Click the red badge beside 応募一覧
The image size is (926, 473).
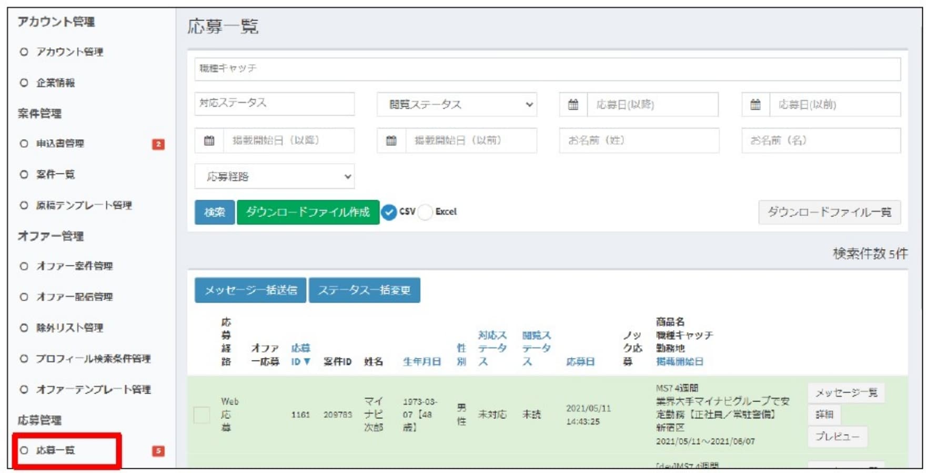(x=158, y=451)
